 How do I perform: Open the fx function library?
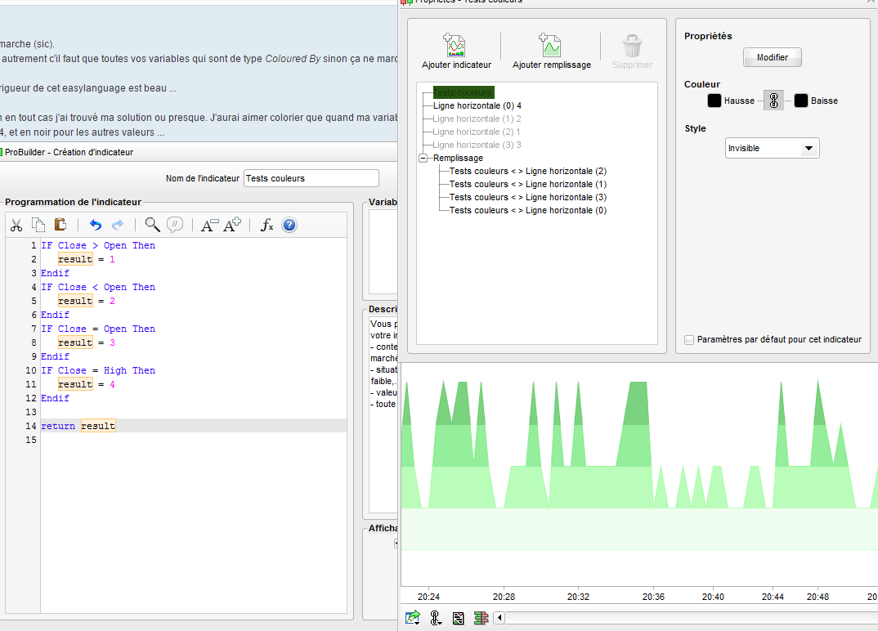coord(267,226)
